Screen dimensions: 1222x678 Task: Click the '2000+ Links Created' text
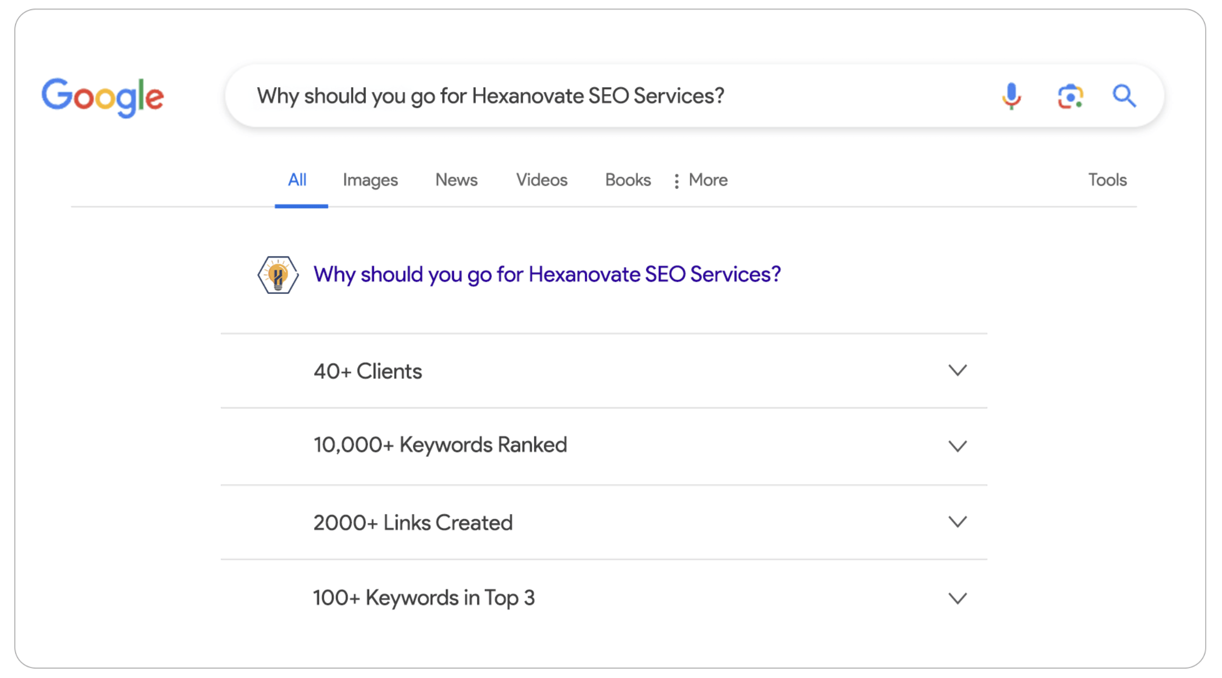coord(413,523)
